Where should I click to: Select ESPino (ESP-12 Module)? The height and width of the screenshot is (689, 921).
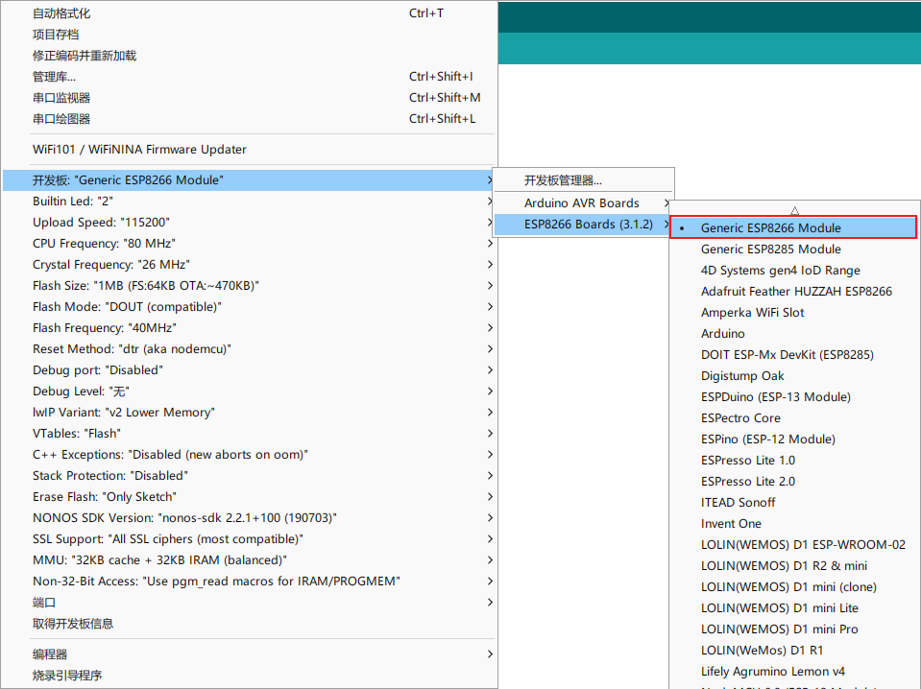793,439
